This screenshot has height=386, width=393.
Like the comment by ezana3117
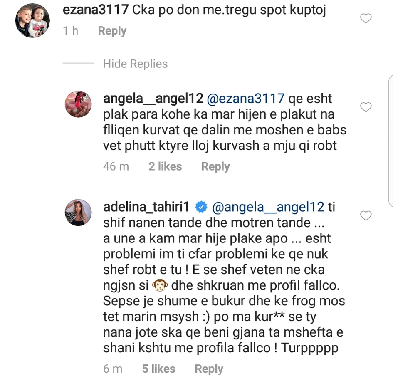(x=366, y=19)
